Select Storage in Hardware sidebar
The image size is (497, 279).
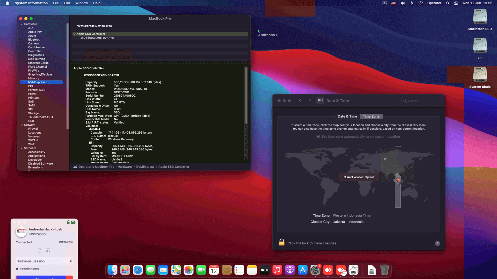coord(33,113)
